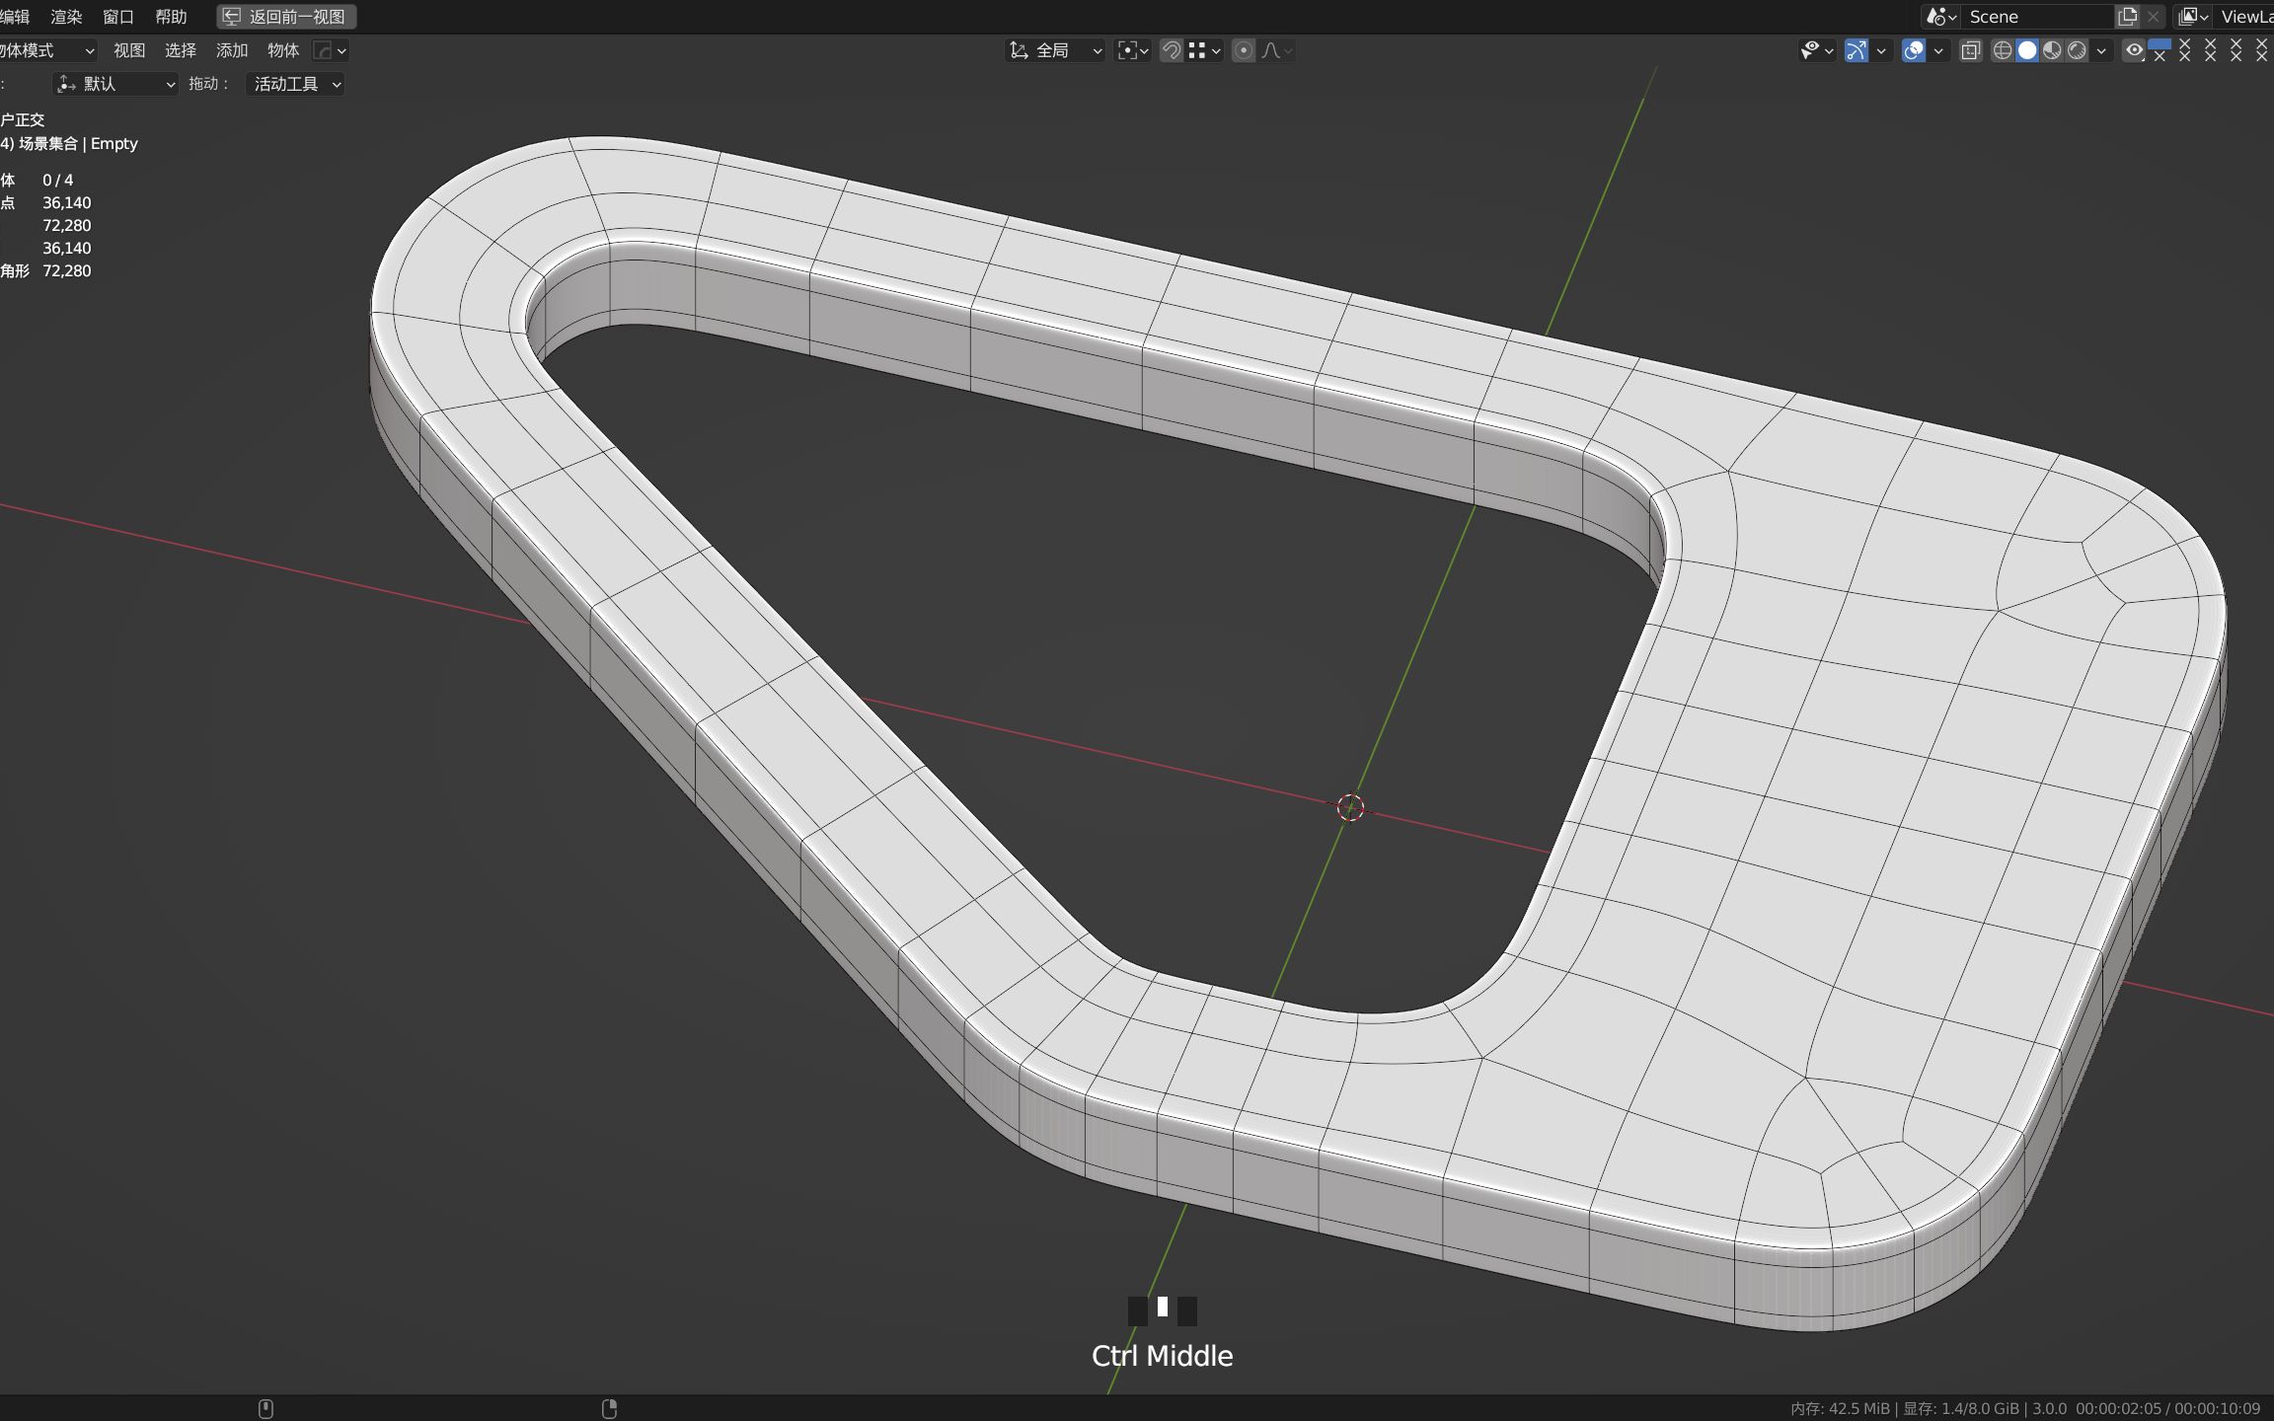Viewport: 2274px width, 1421px height.
Task: Toggle viewport overlays on or off
Action: (x=1915, y=50)
